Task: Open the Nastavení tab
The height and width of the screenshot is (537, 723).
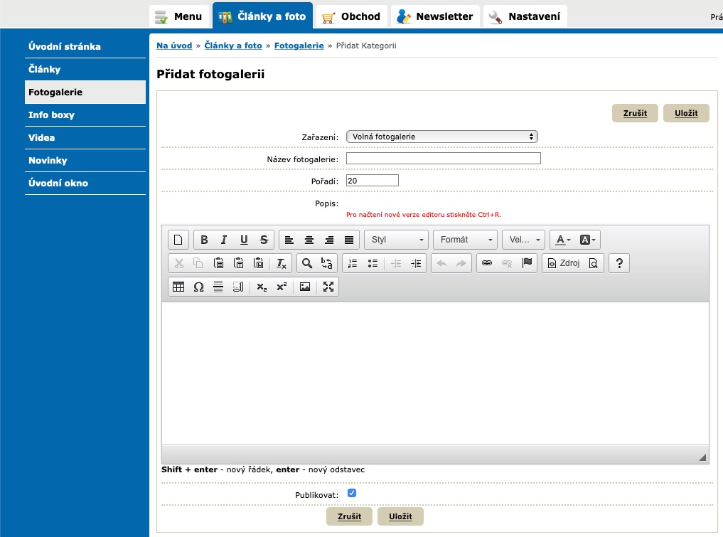Action: pyautogui.click(x=525, y=16)
